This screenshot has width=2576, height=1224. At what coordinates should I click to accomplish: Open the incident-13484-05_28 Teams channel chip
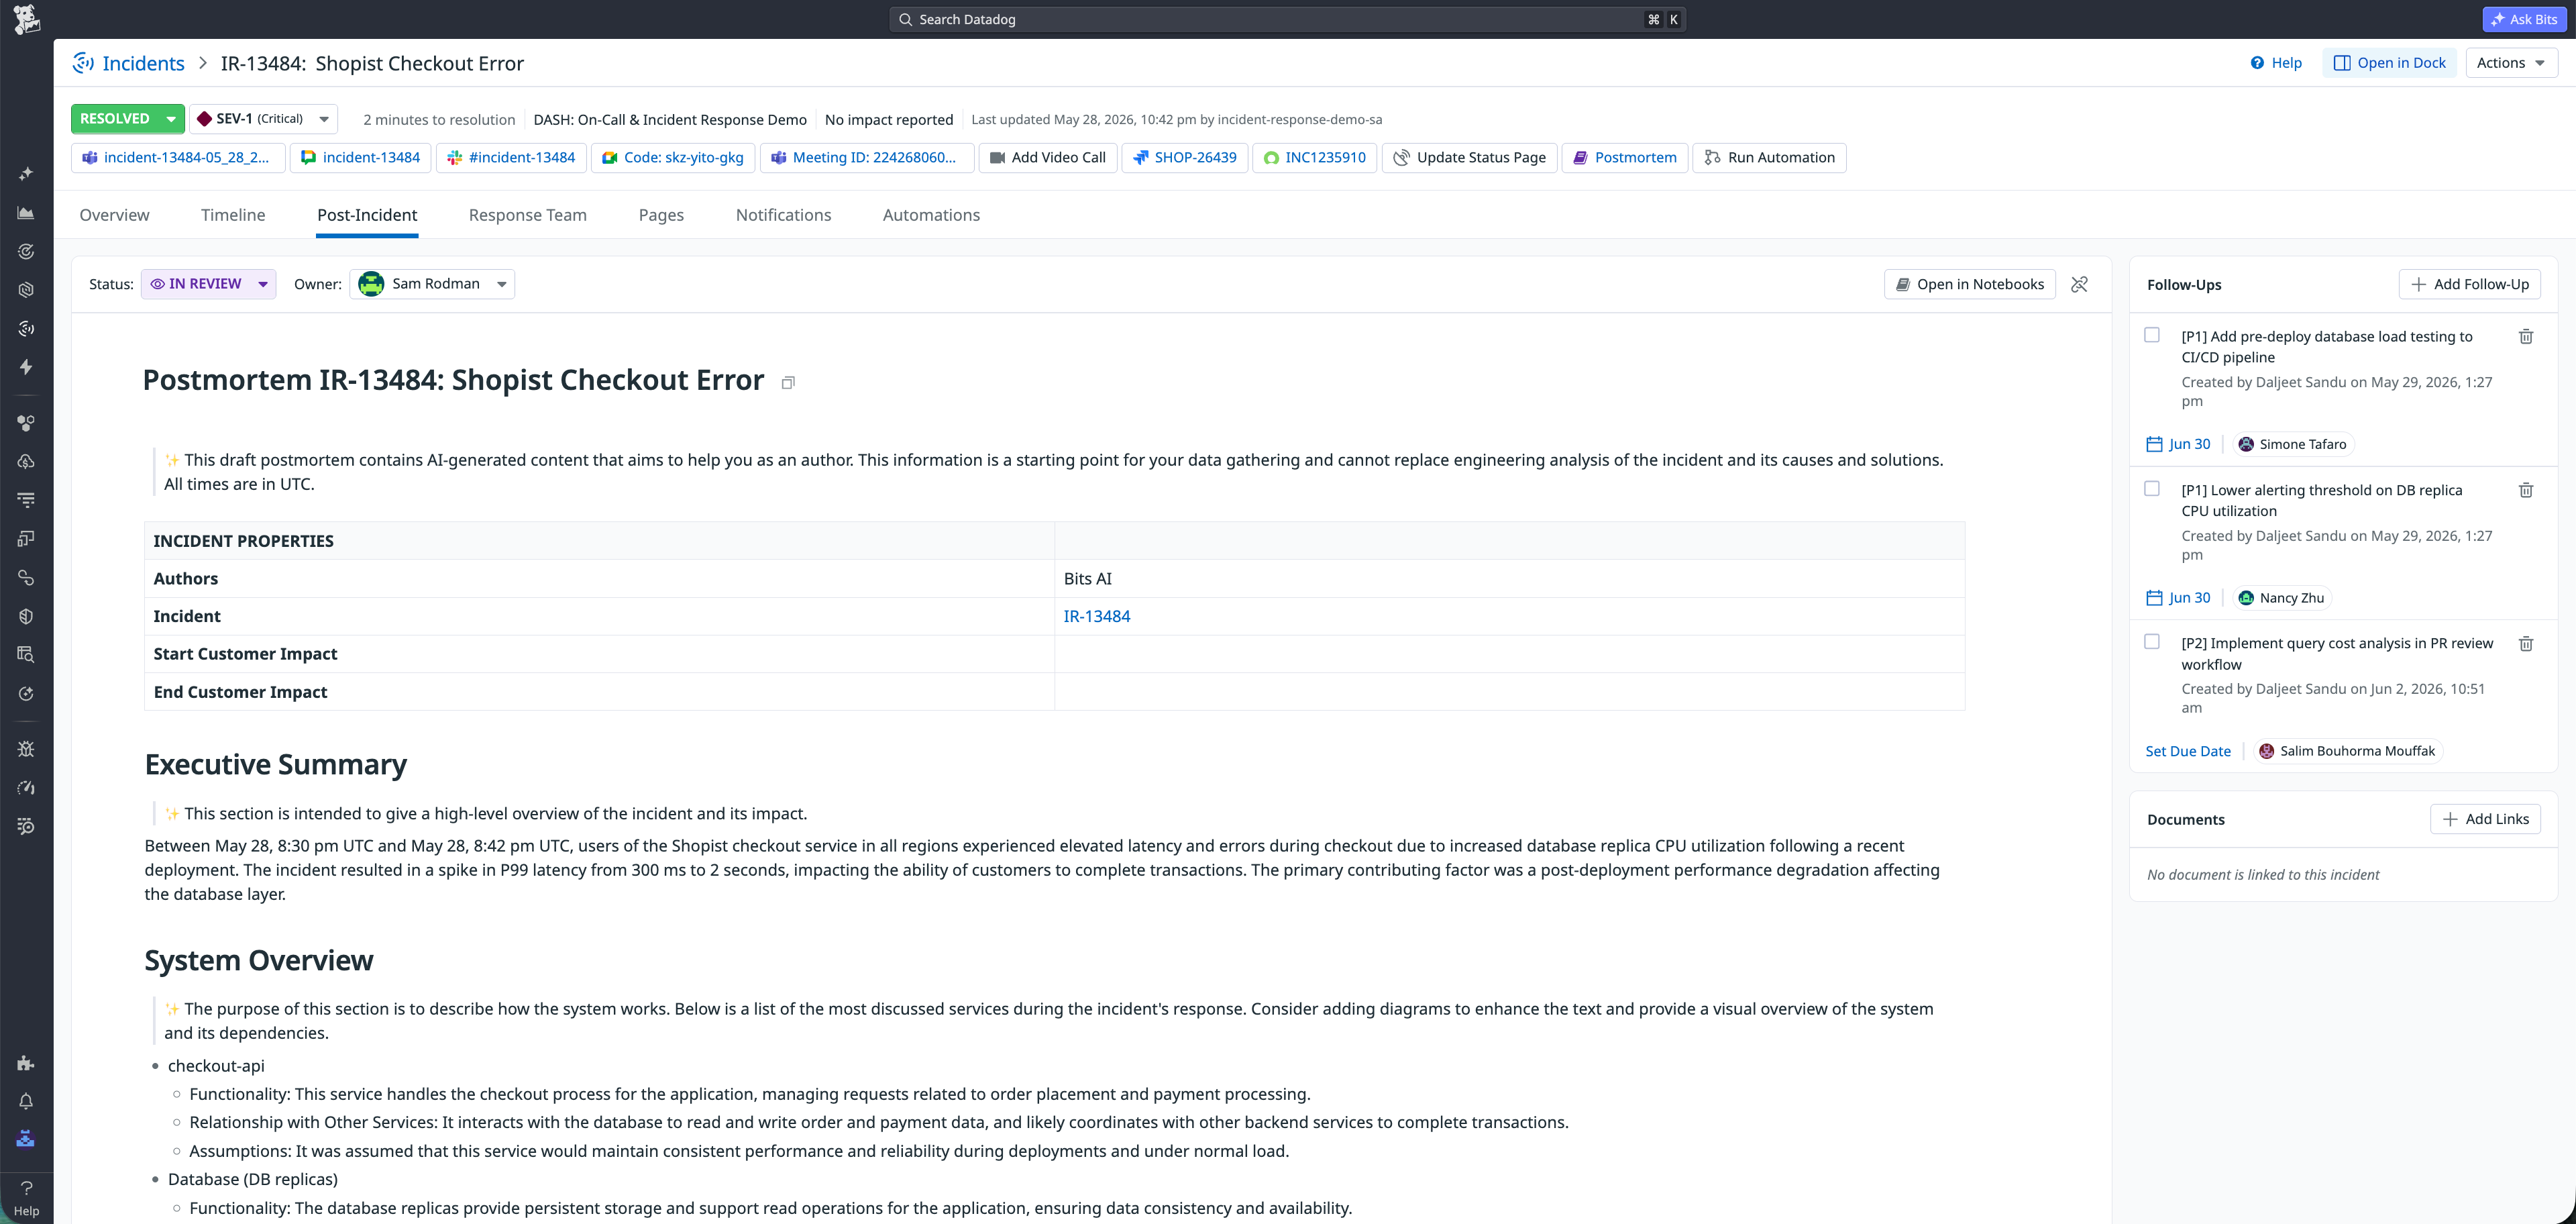pyautogui.click(x=178, y=158)
